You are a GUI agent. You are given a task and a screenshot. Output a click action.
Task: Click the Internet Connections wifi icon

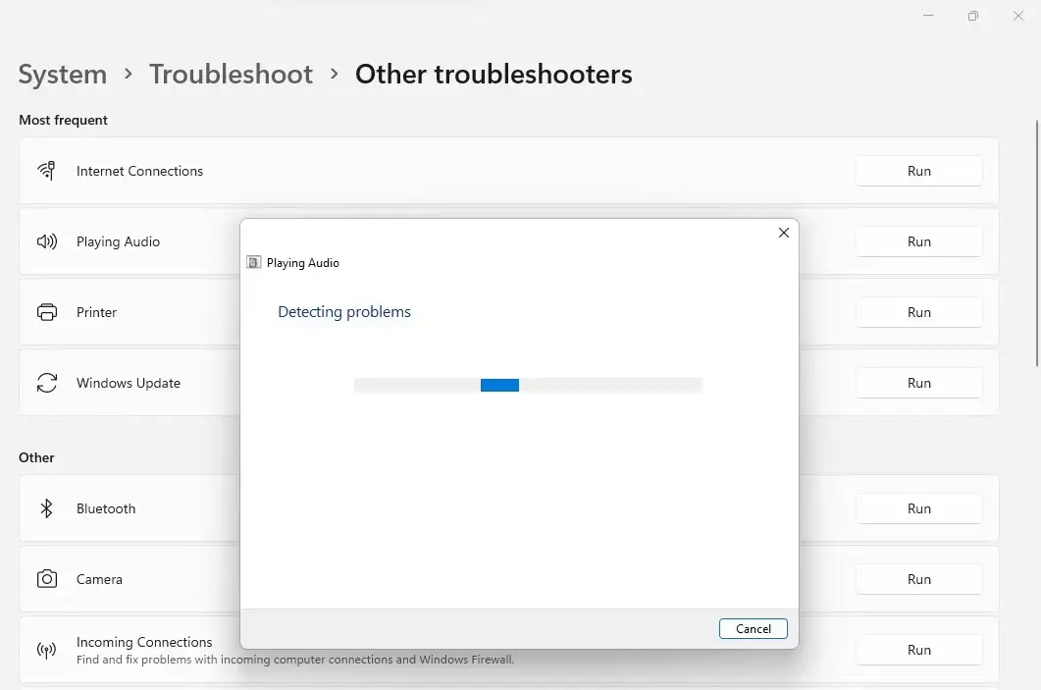46,171
